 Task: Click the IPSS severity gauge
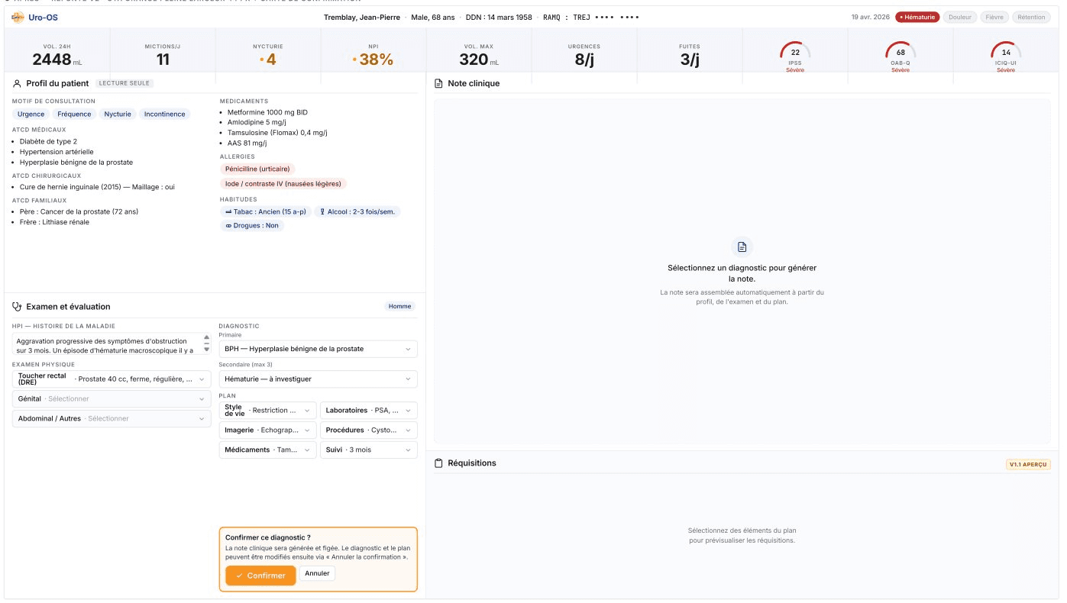[x=795, y=56]
